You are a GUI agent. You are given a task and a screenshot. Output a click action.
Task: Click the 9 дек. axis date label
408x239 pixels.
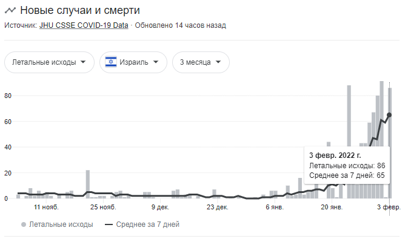(160, 207)
